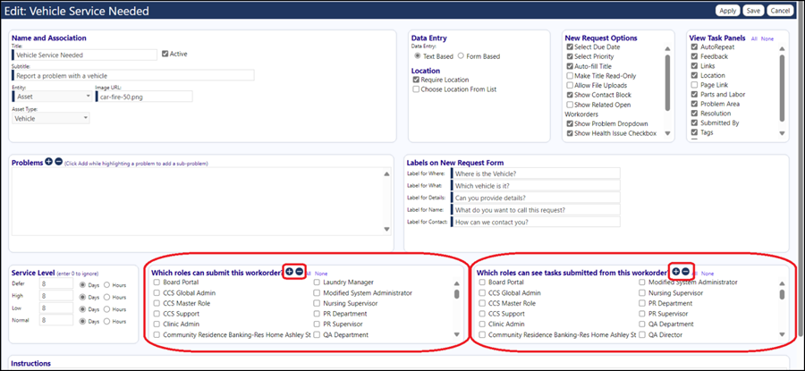This screenshot has width=805, height=371.
Task: Remove a role from submit roles list
Action: pyautogui.click(x=300, y=272)
